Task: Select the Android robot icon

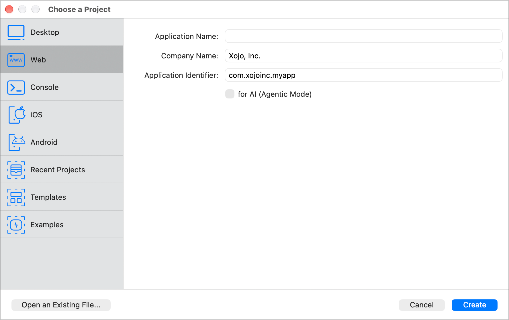Action: [x=17, y=142]
